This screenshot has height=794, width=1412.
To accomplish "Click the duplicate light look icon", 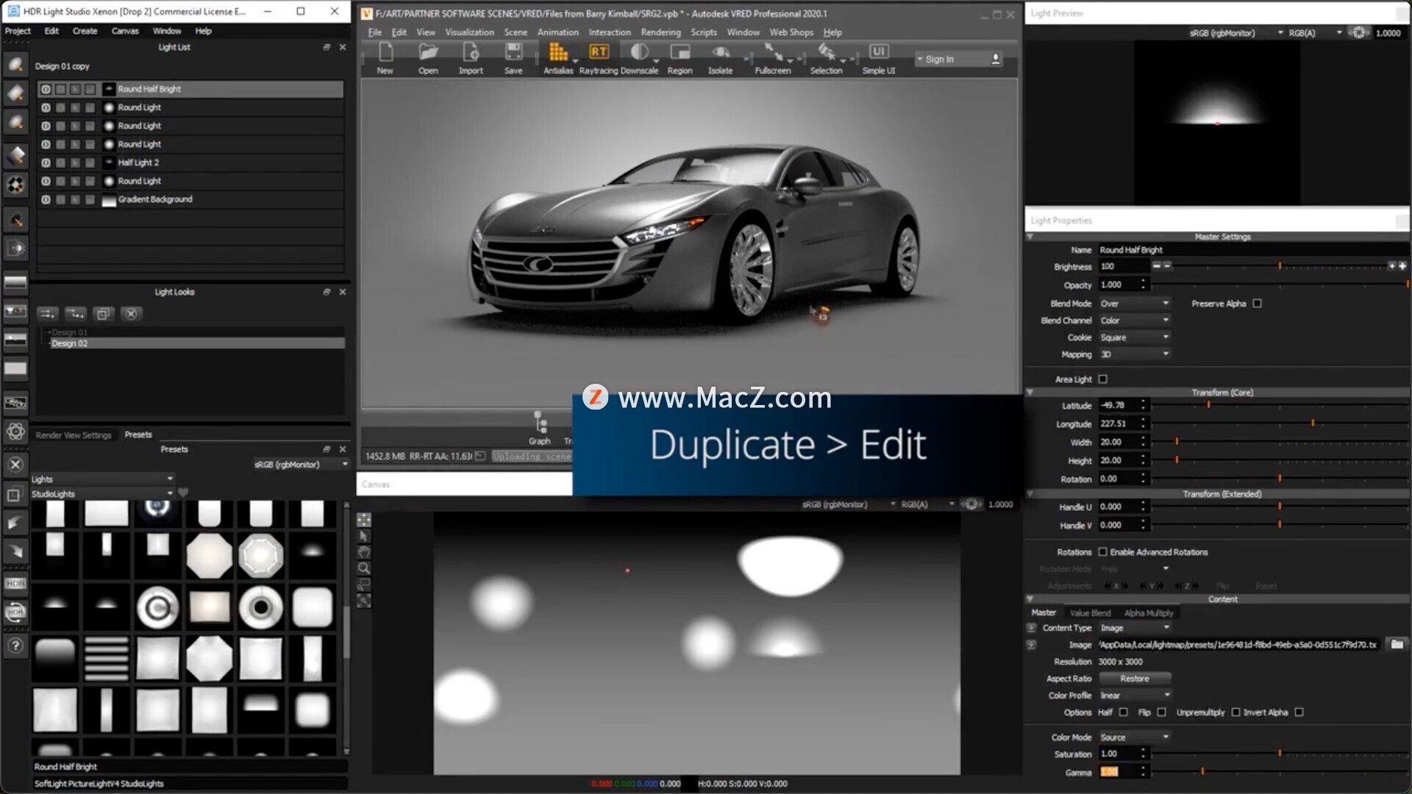I will pos(103,314).
